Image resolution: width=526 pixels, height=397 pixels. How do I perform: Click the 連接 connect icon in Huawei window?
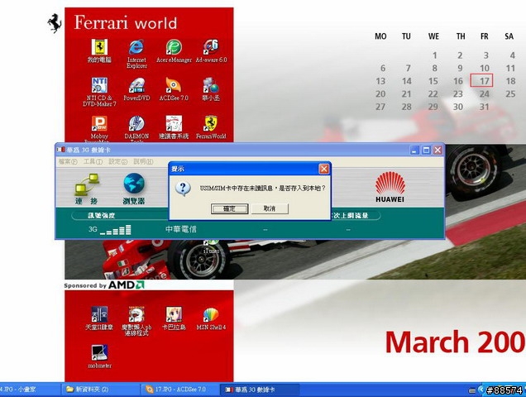pos(87,189)
